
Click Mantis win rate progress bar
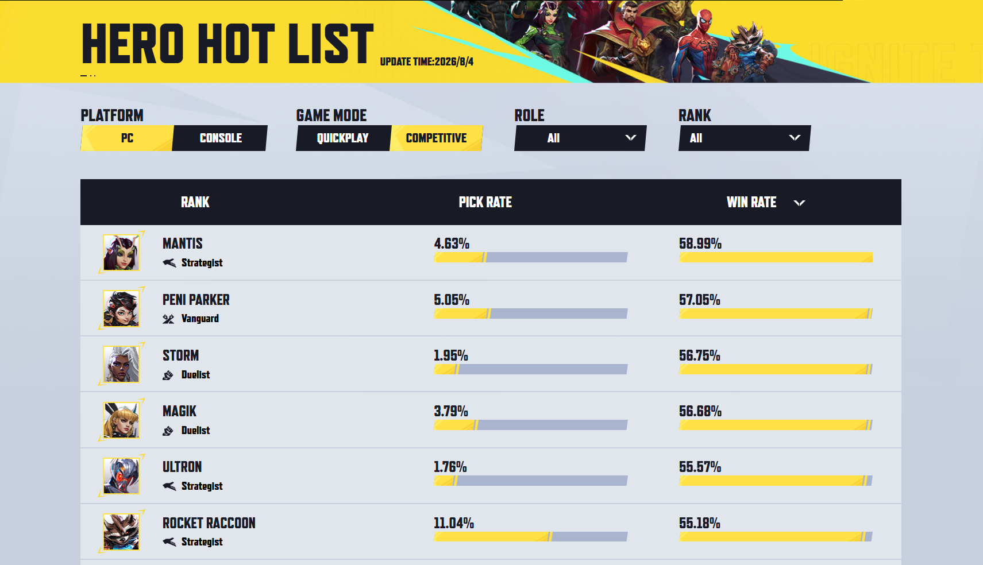[x=776, y=257]
